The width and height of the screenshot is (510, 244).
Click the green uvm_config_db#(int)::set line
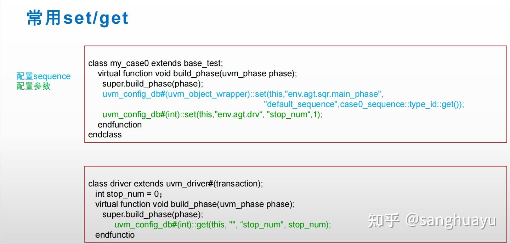(212, 115)
